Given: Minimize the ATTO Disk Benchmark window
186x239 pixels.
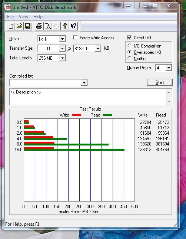Looking at the screenshot, I should pos(145,6).
